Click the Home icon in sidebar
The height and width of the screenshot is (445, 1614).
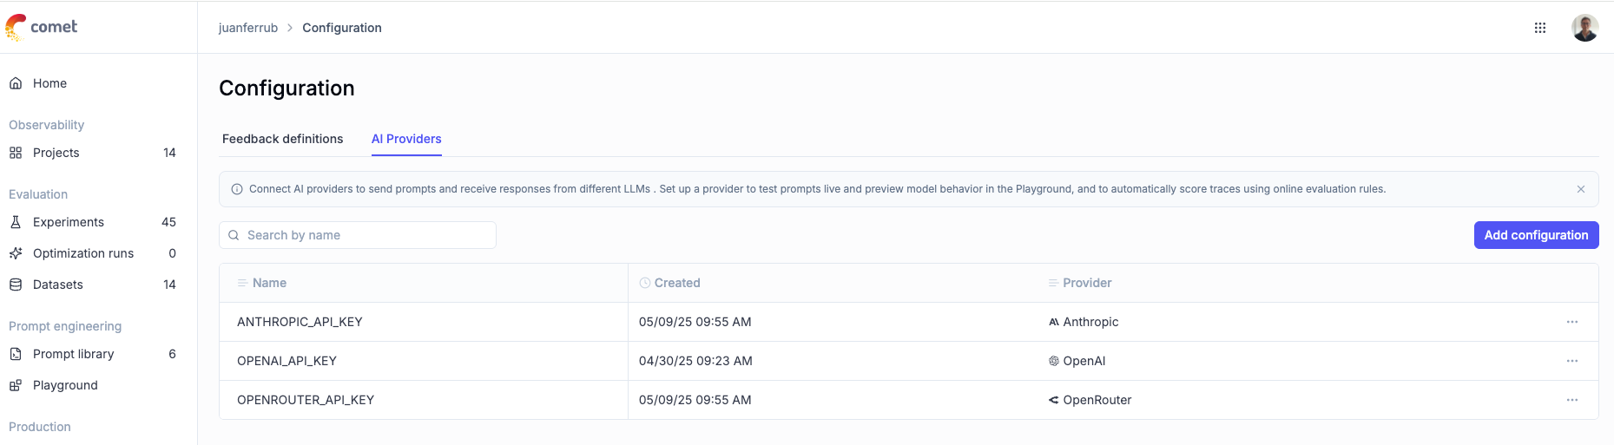[16, 83]
